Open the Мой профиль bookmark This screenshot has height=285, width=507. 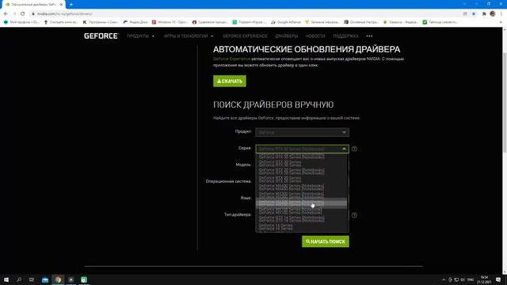[x=21, y=22]
